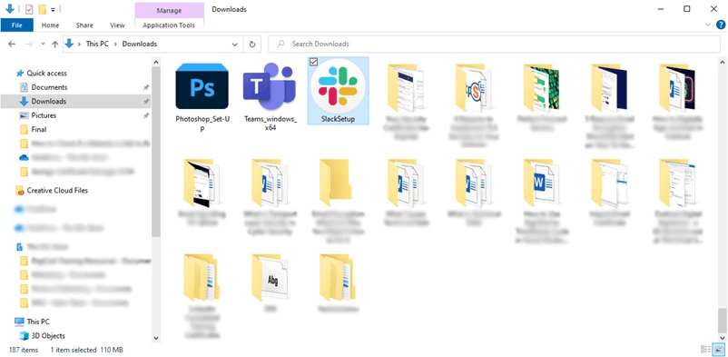Click the search magnifier icon
The width and height of the screenshot is (728, 357).
tap(280, 45)
